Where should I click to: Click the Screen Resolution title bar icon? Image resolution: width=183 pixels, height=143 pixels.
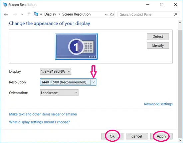pyautogui.click(x=5, y=5)
